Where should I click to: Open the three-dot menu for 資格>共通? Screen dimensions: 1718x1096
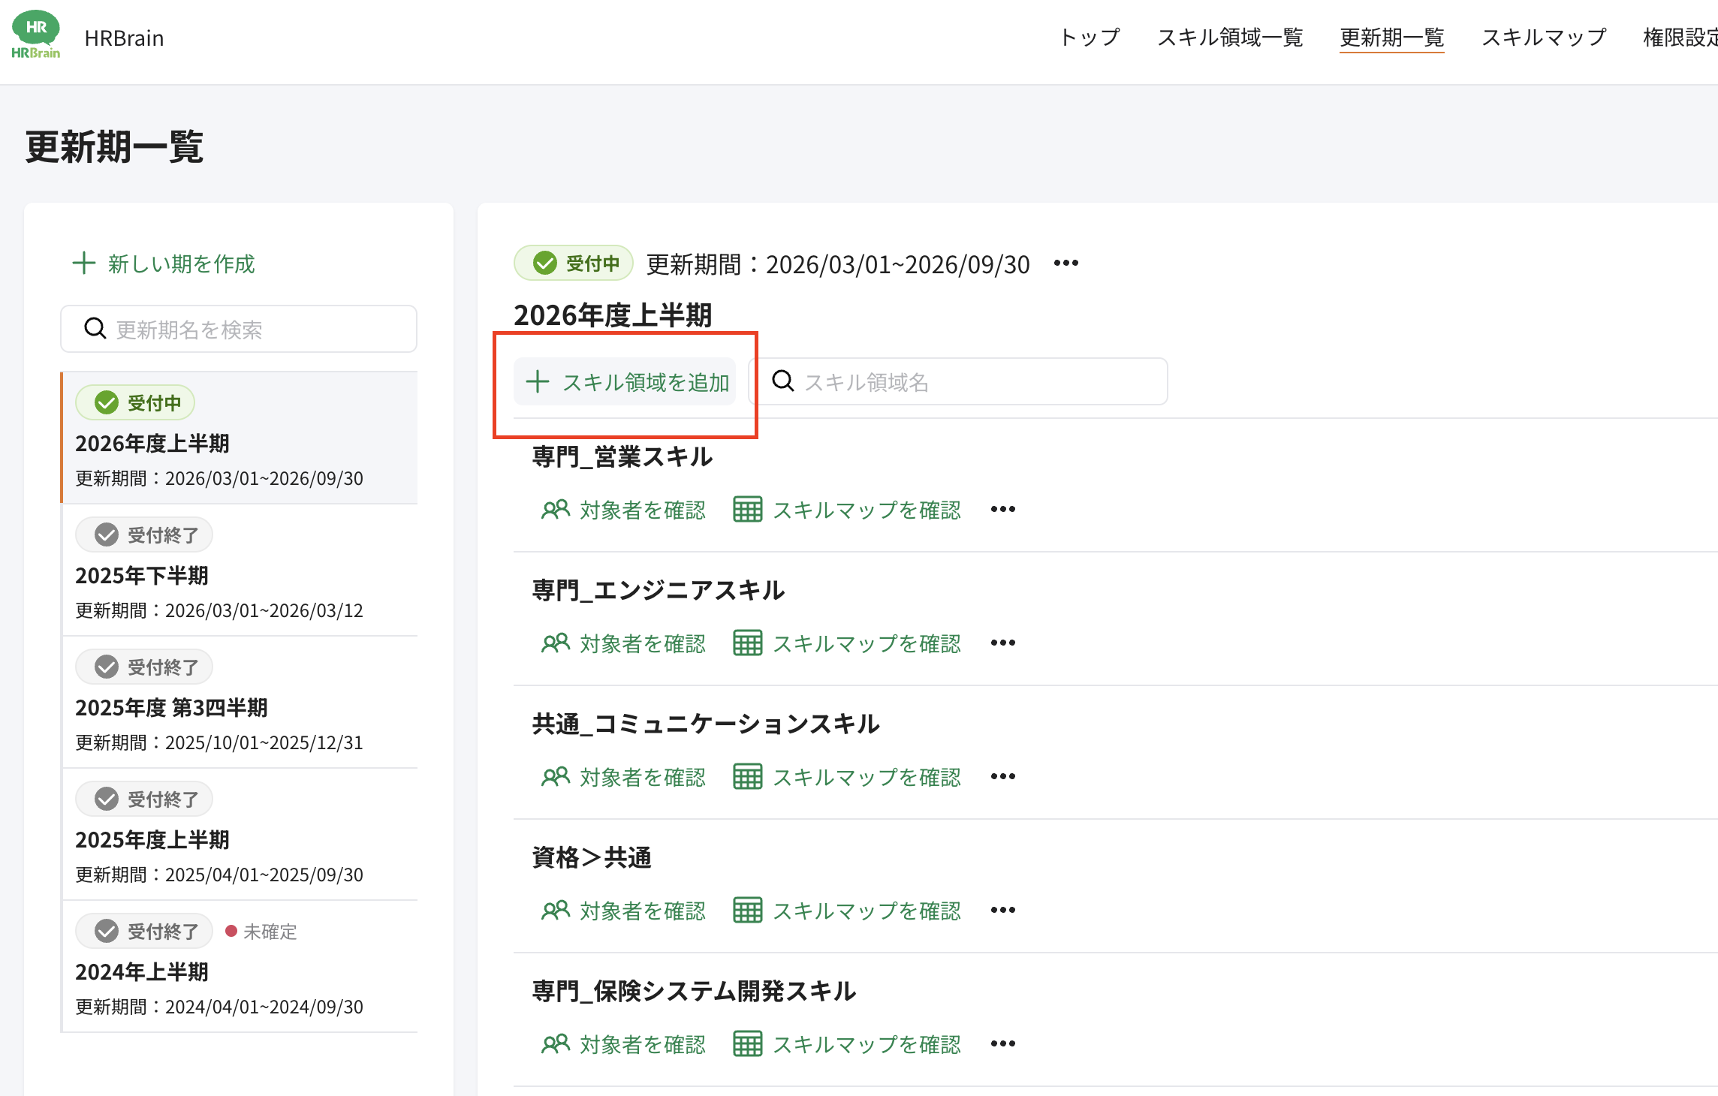[1003, 911]
